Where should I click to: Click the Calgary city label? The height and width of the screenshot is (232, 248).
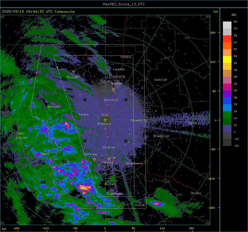click(107, 162)
